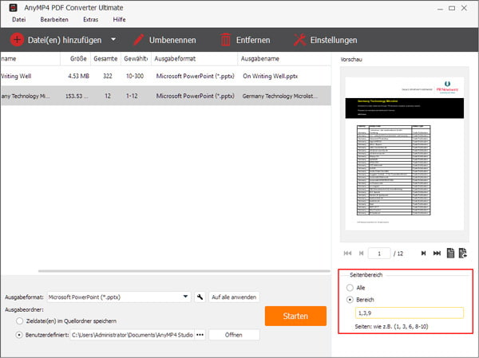Click the Öffnen button
Image resolution: width=479 pixels, height=358 pixels.
(234, 335)
